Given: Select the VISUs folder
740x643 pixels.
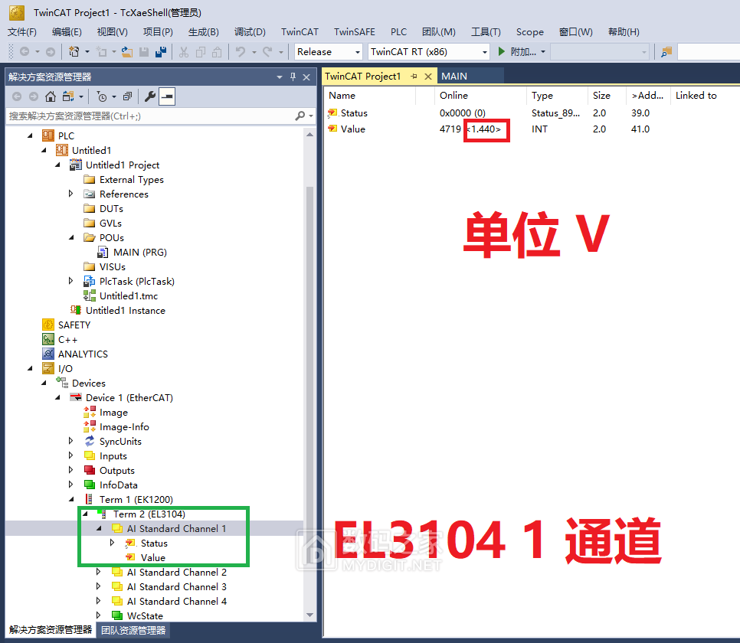Looking at the screenshot, I should 112,267.
